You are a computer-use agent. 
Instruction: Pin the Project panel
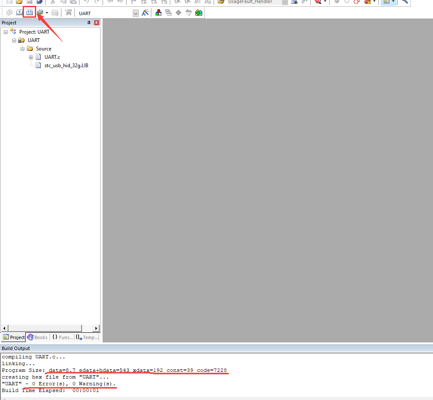tap(89, 23)
